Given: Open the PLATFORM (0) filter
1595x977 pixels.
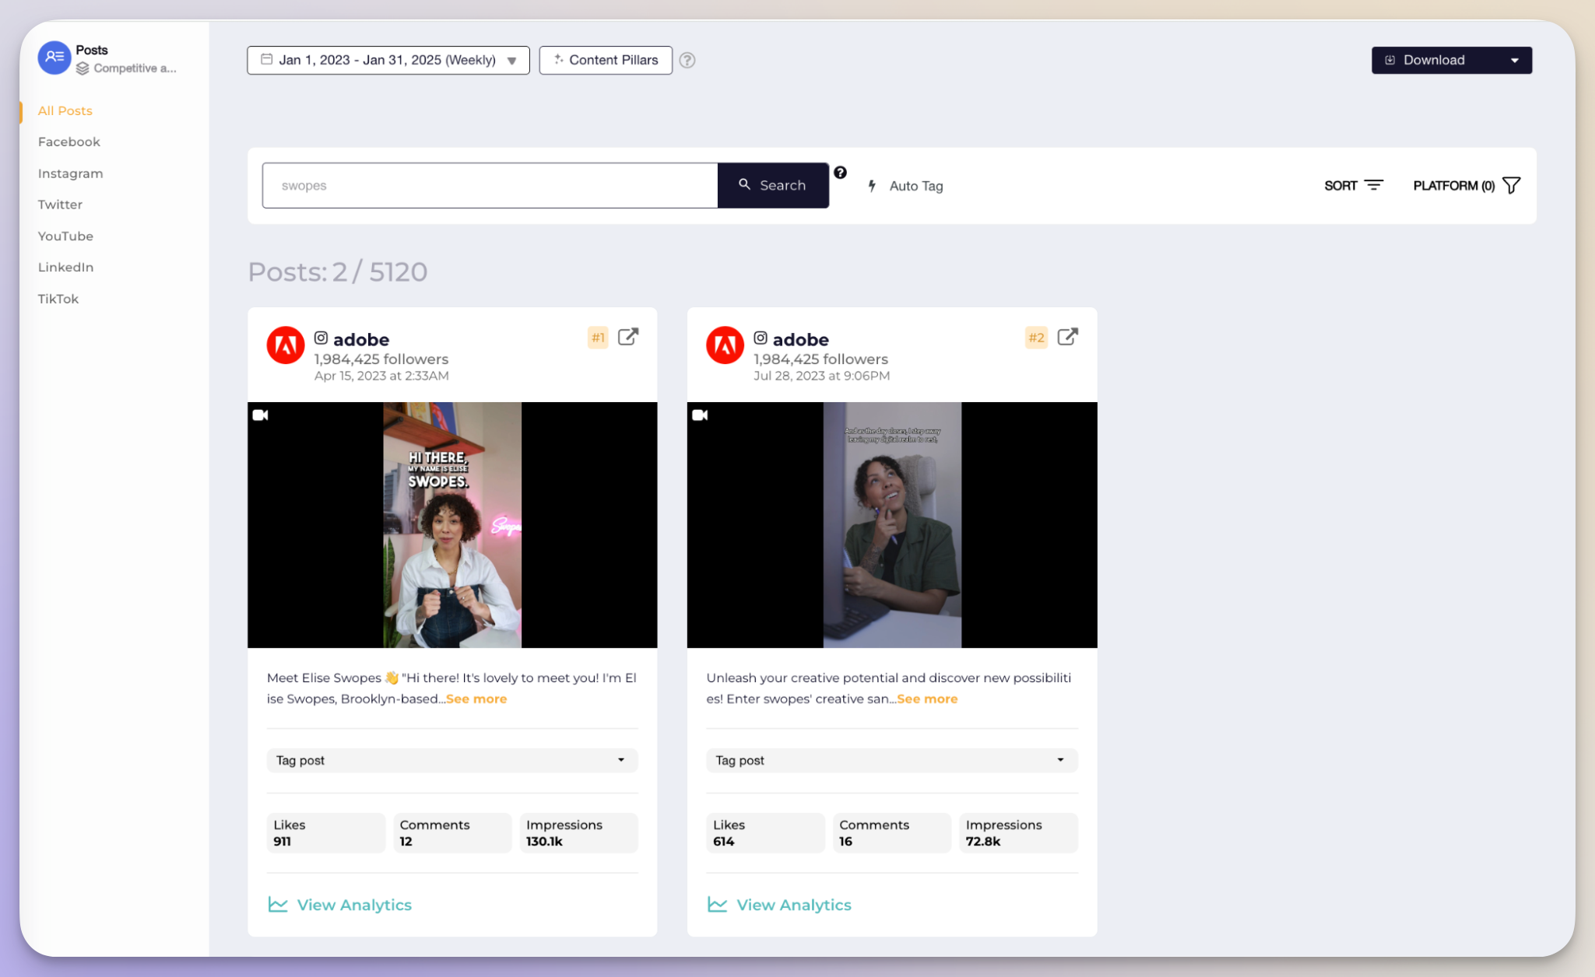Looking at the screenshot, I should (1467, 185).
